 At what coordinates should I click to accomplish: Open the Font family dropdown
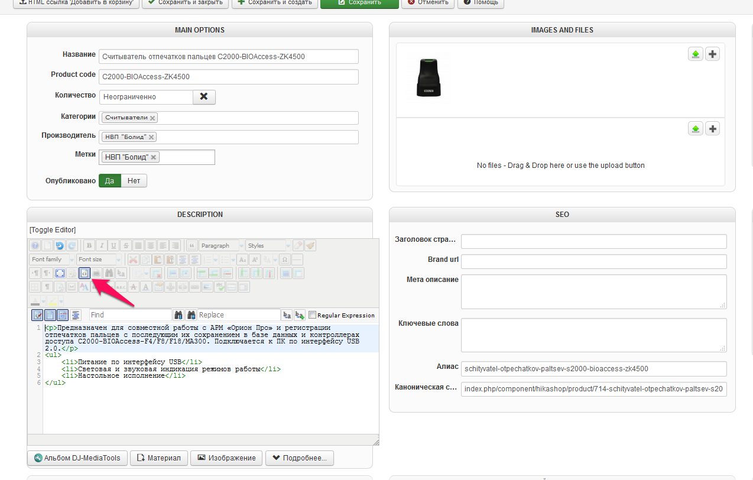coord(52,260)
